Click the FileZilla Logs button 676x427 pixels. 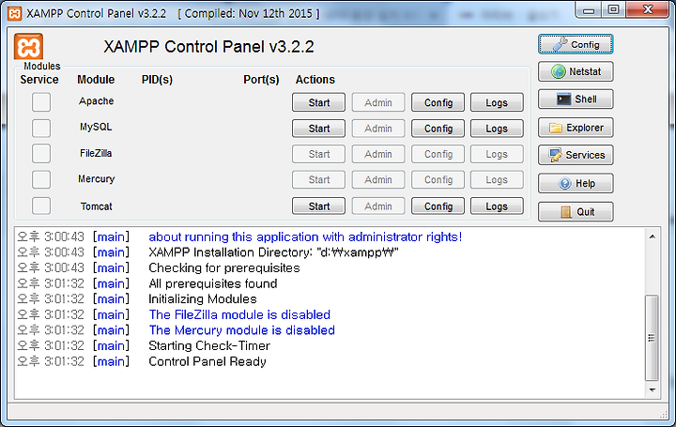pos(497,154)
